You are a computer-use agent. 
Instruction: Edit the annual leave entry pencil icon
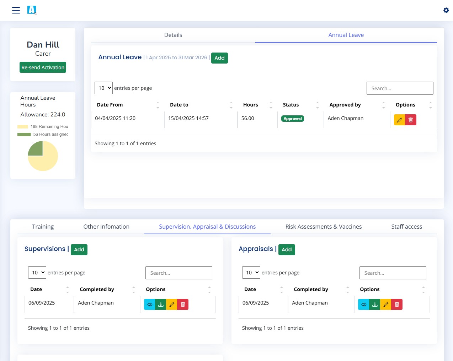(x=399, y=120)
